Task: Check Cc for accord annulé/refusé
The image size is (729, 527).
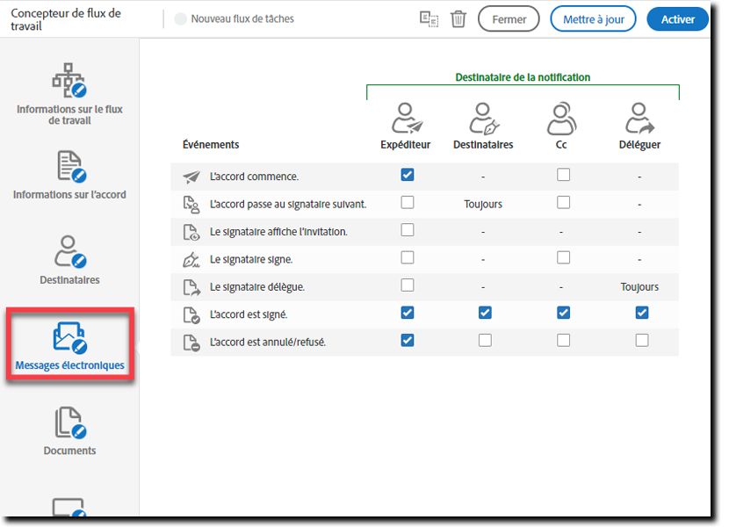Action: (x=564, y=341)
